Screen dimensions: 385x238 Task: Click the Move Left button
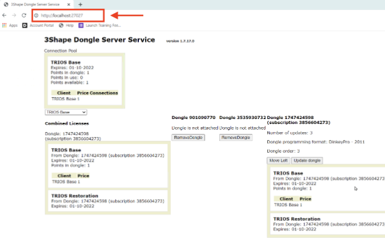(x=279, y=160)
